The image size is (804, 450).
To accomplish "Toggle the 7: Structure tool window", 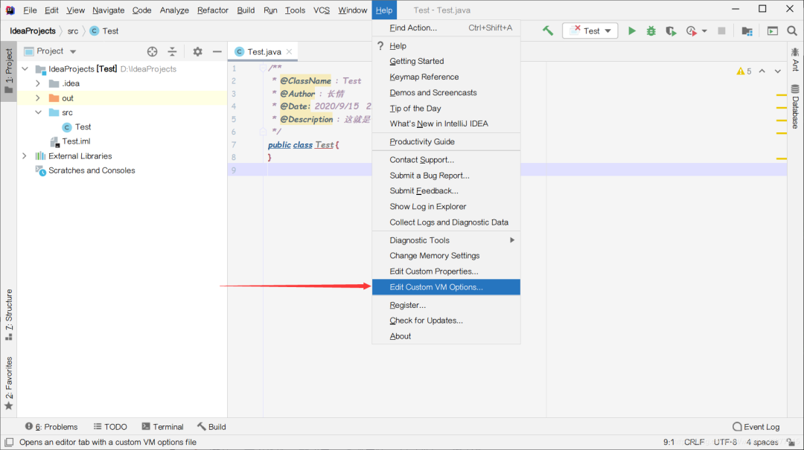I will (9, 315).
